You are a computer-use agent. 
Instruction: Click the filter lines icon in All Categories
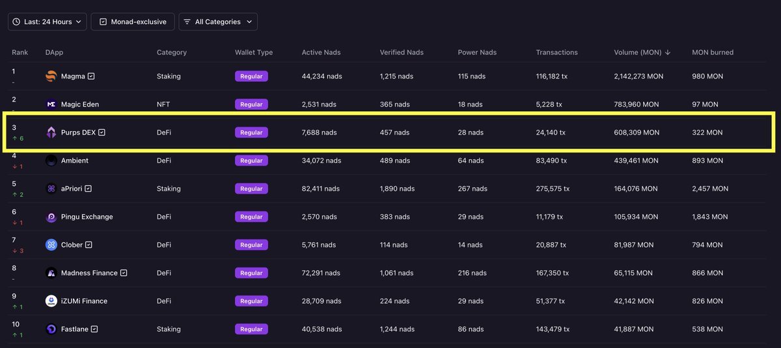(x=187, y=21)
